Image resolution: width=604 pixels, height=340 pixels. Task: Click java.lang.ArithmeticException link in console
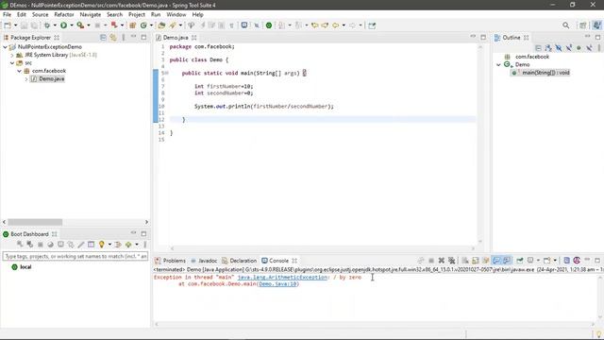point(282,277)
